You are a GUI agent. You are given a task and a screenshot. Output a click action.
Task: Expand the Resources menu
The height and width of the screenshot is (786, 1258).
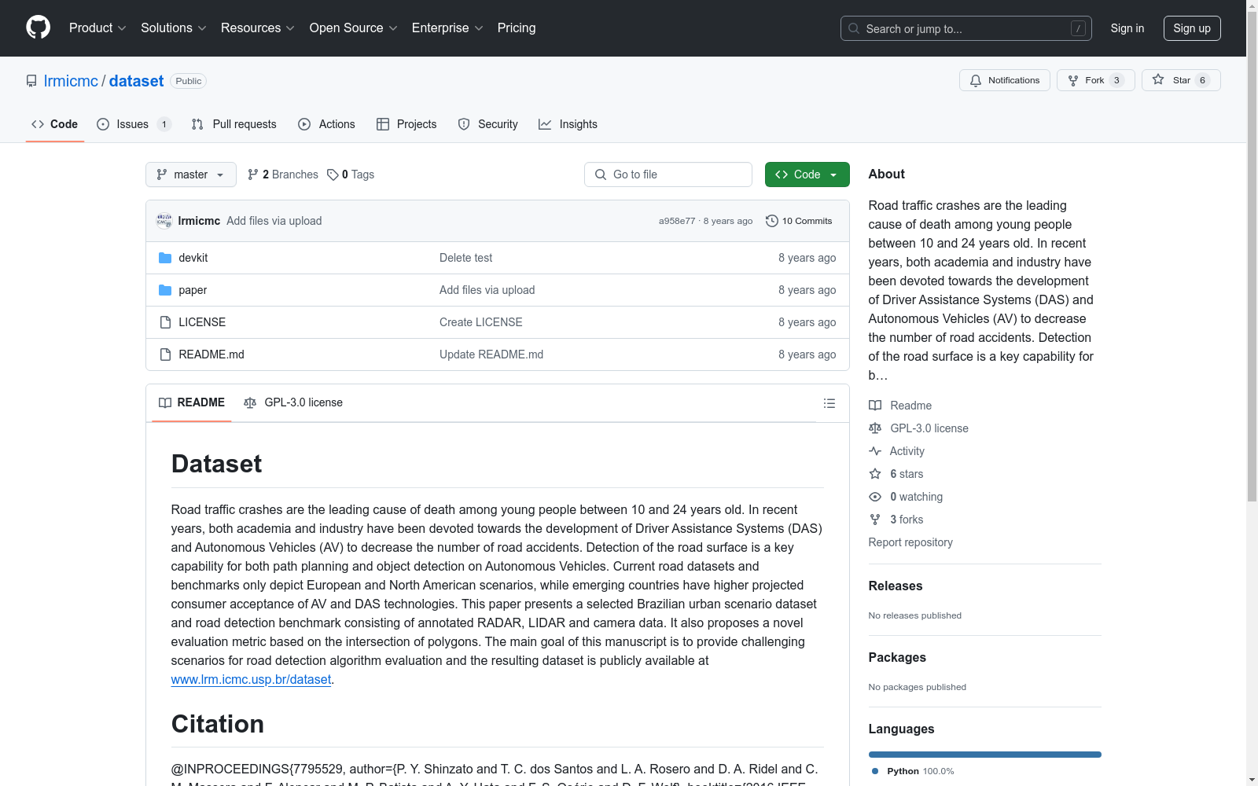pyautogui.click(x=257, y=28)
